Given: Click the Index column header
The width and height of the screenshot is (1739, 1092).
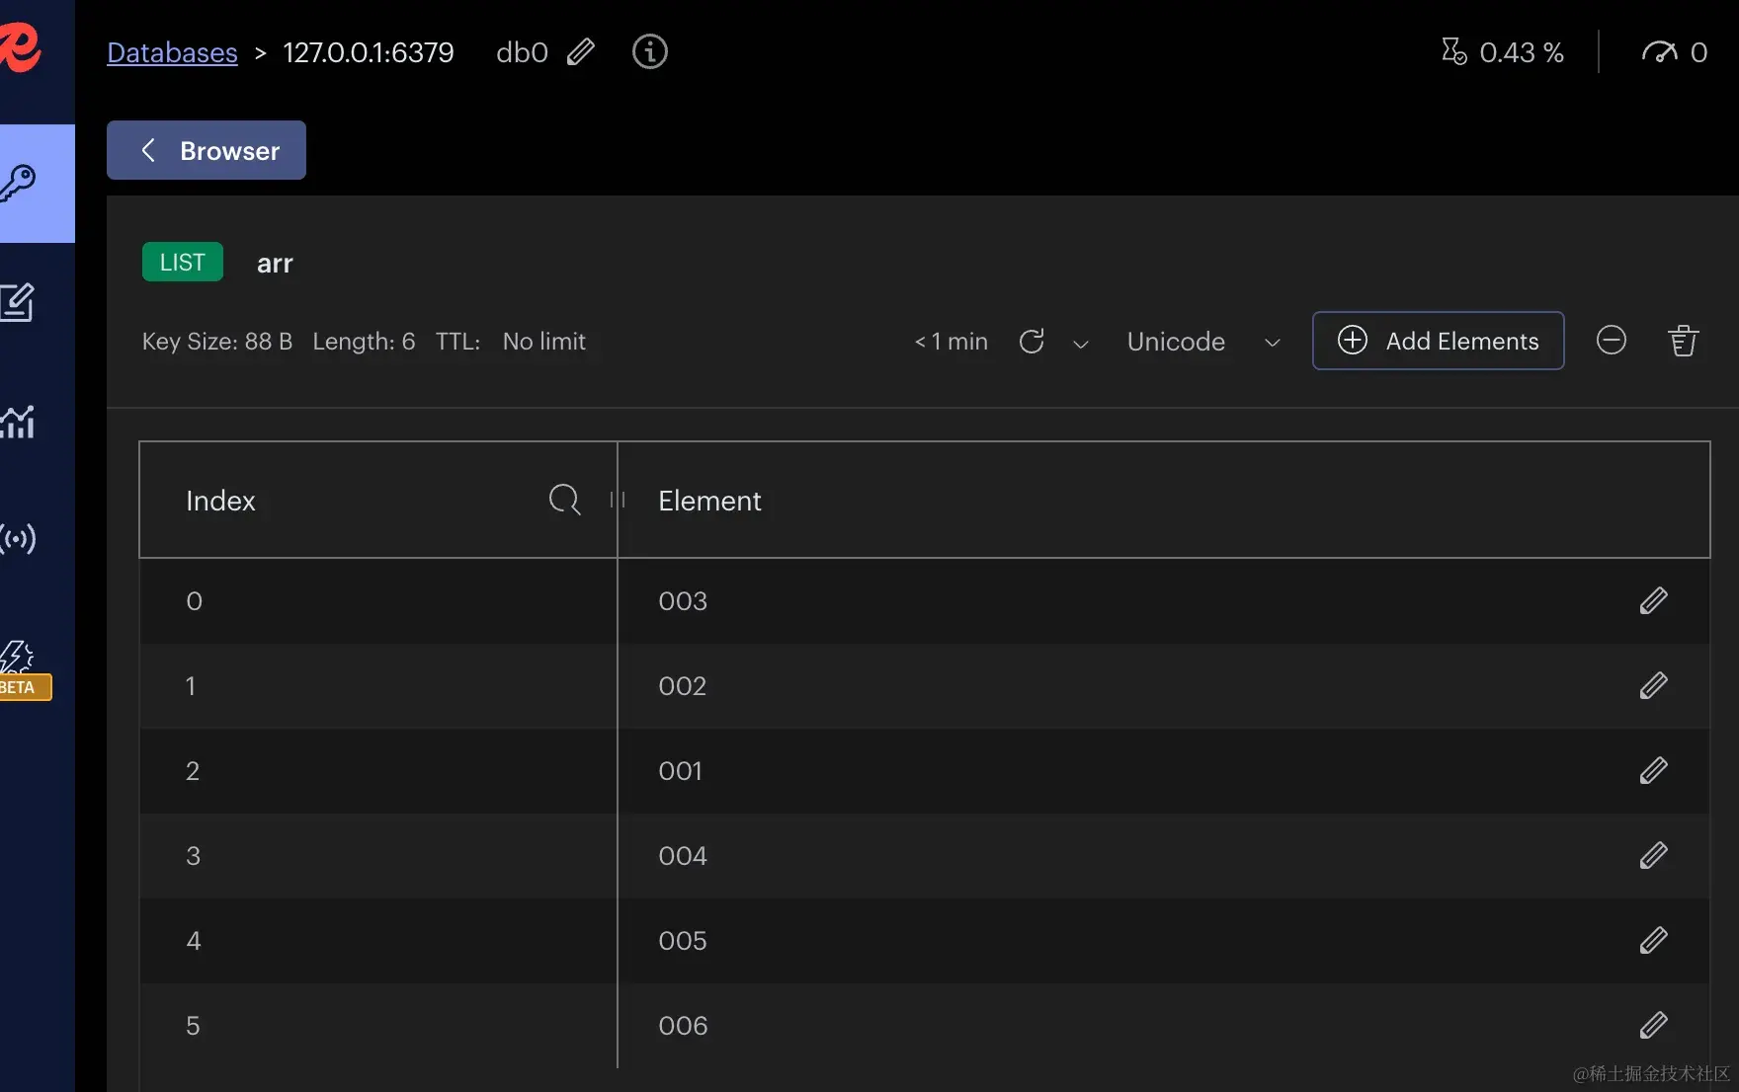Looking at the screenshot, I should click(378, 500).
